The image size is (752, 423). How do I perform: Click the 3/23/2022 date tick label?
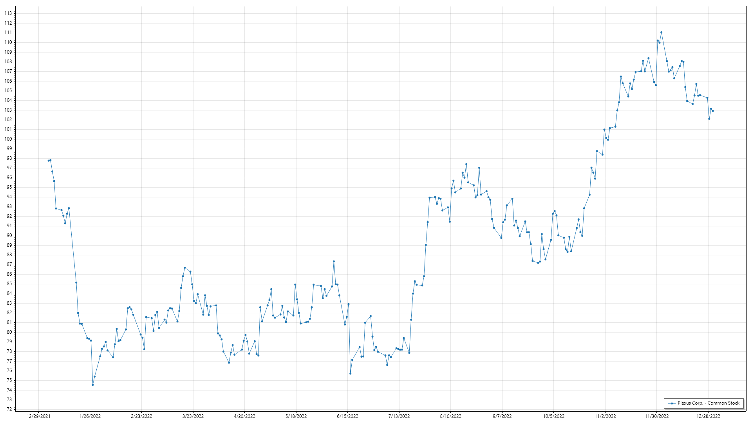[193, 416]
